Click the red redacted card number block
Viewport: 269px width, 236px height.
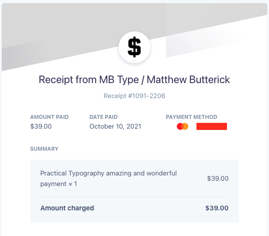point(211,126)
